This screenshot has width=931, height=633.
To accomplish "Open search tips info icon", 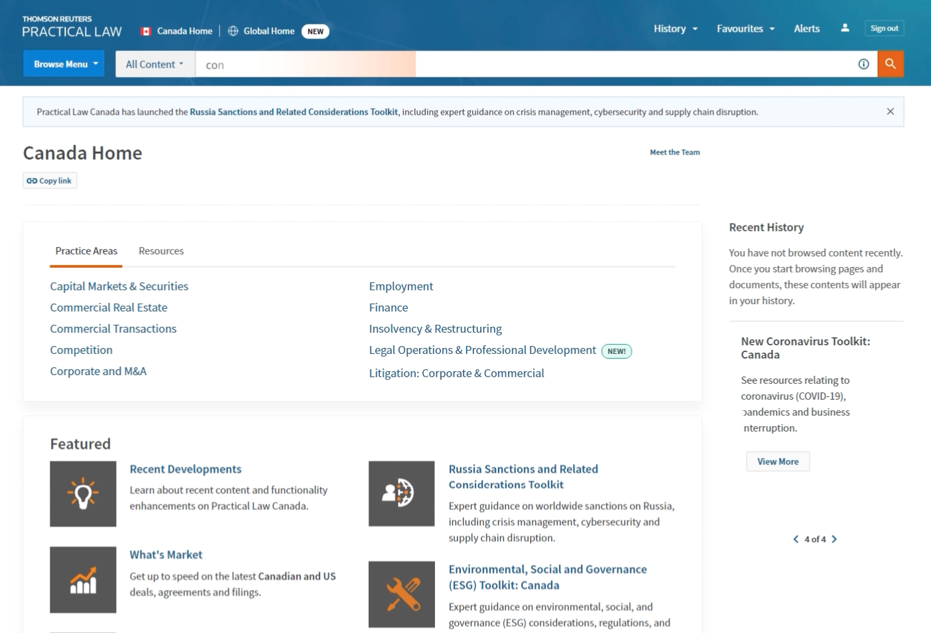I will pyautogui.click(x=863, y=64).
